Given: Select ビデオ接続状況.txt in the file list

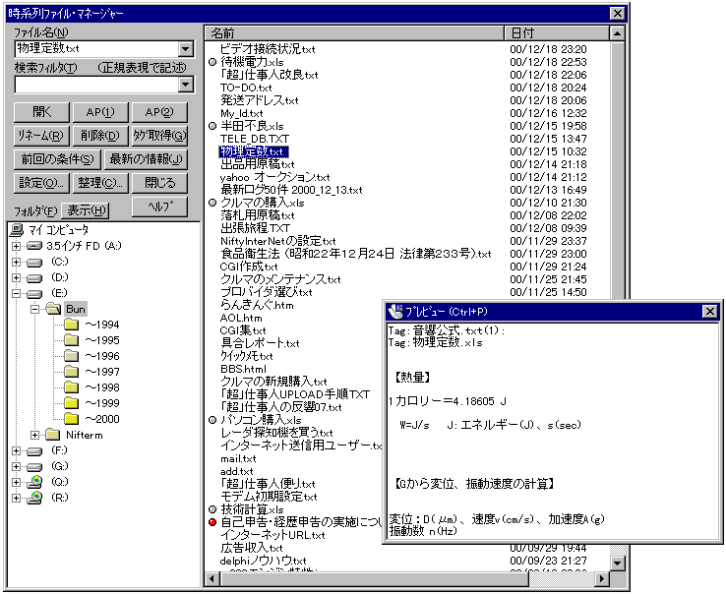Looking at the screenshot, I should click(x=268, y=49).
